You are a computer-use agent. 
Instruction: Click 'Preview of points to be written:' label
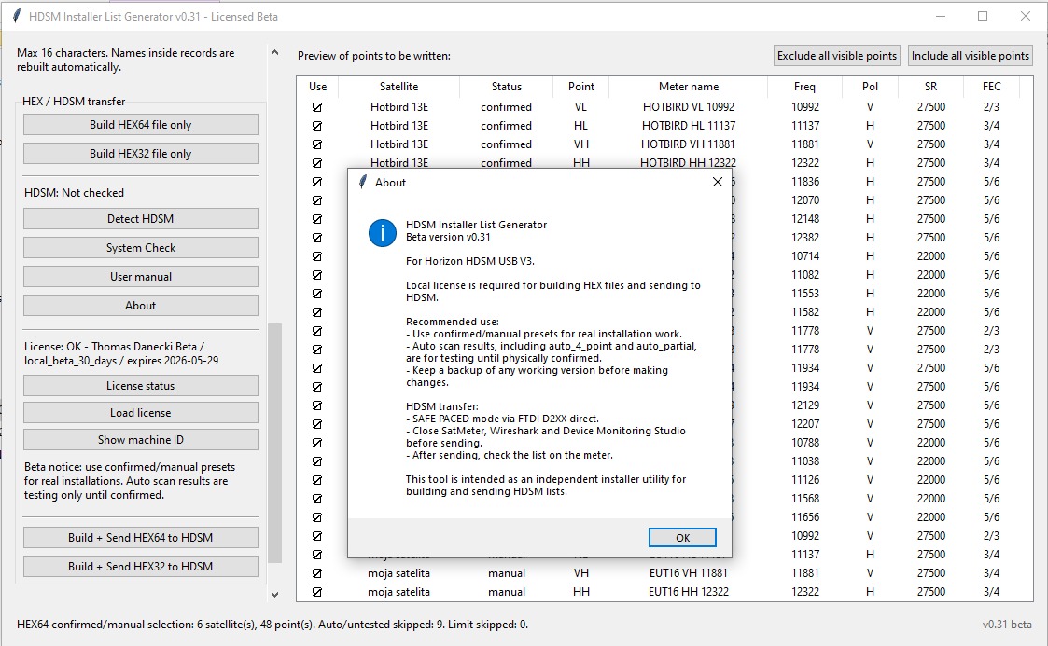click(373, 56)
